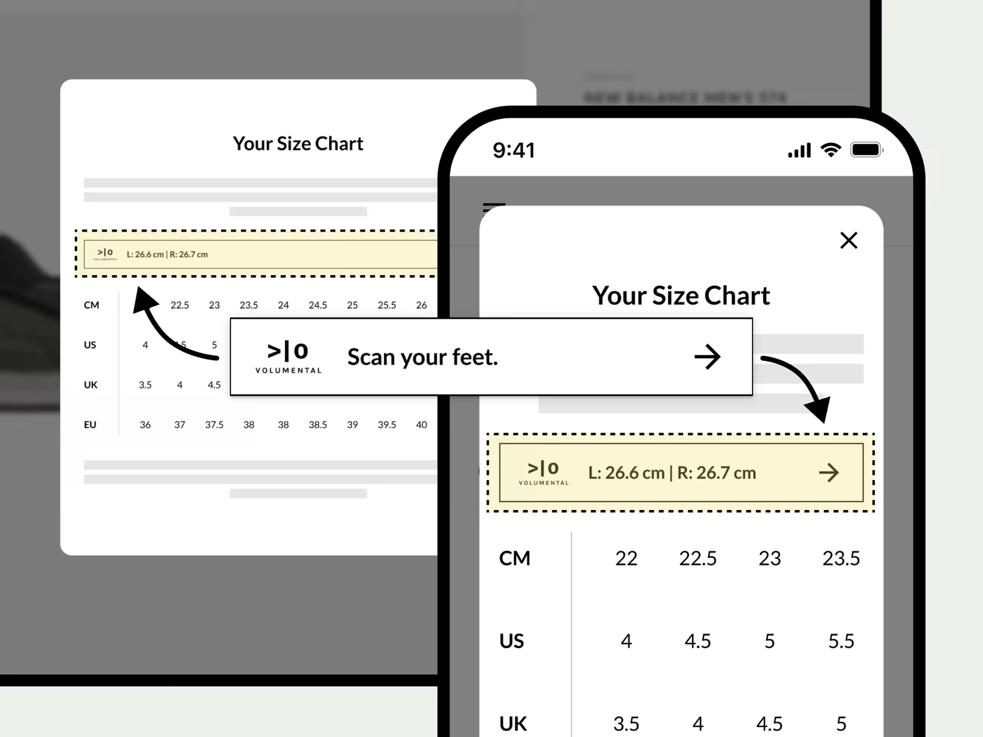983x737 pixels.
Task: Select 36 in the desktop EU row
Action: [145, 425]
